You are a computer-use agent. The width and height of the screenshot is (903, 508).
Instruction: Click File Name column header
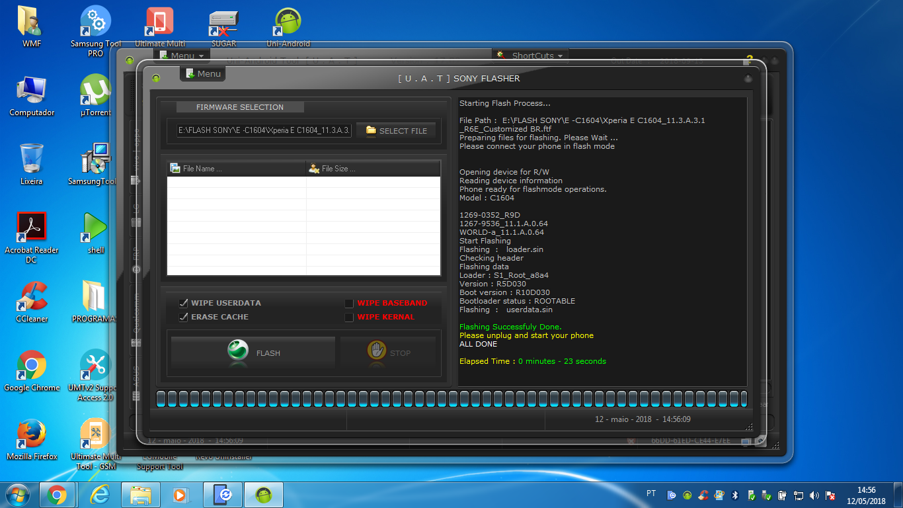(x=237, y=169)
